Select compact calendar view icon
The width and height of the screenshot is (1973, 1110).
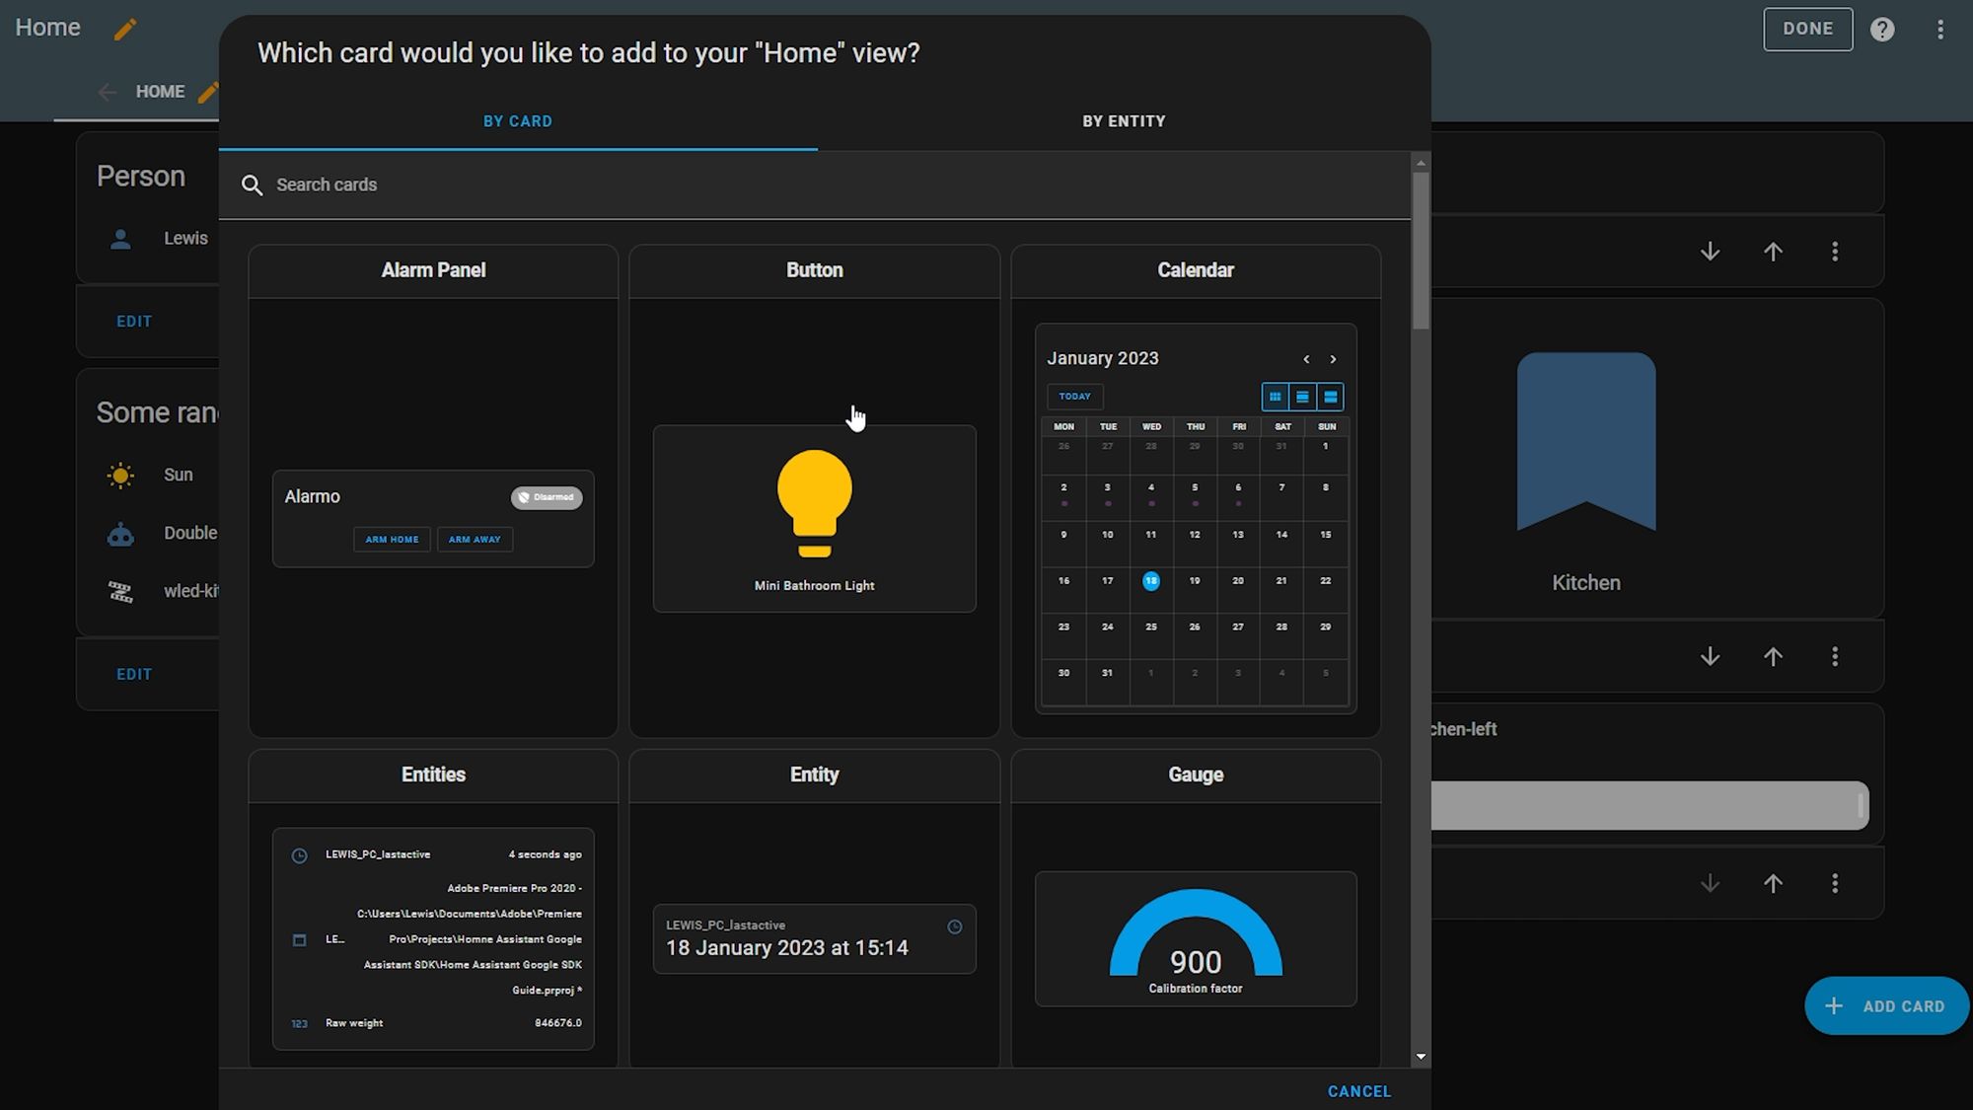click(x=1328, y=396)
